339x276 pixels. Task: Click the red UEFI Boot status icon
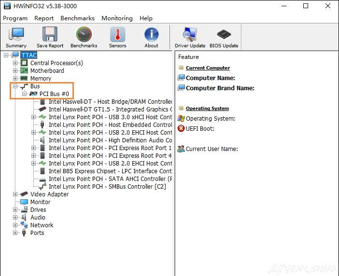pos(181,128)
